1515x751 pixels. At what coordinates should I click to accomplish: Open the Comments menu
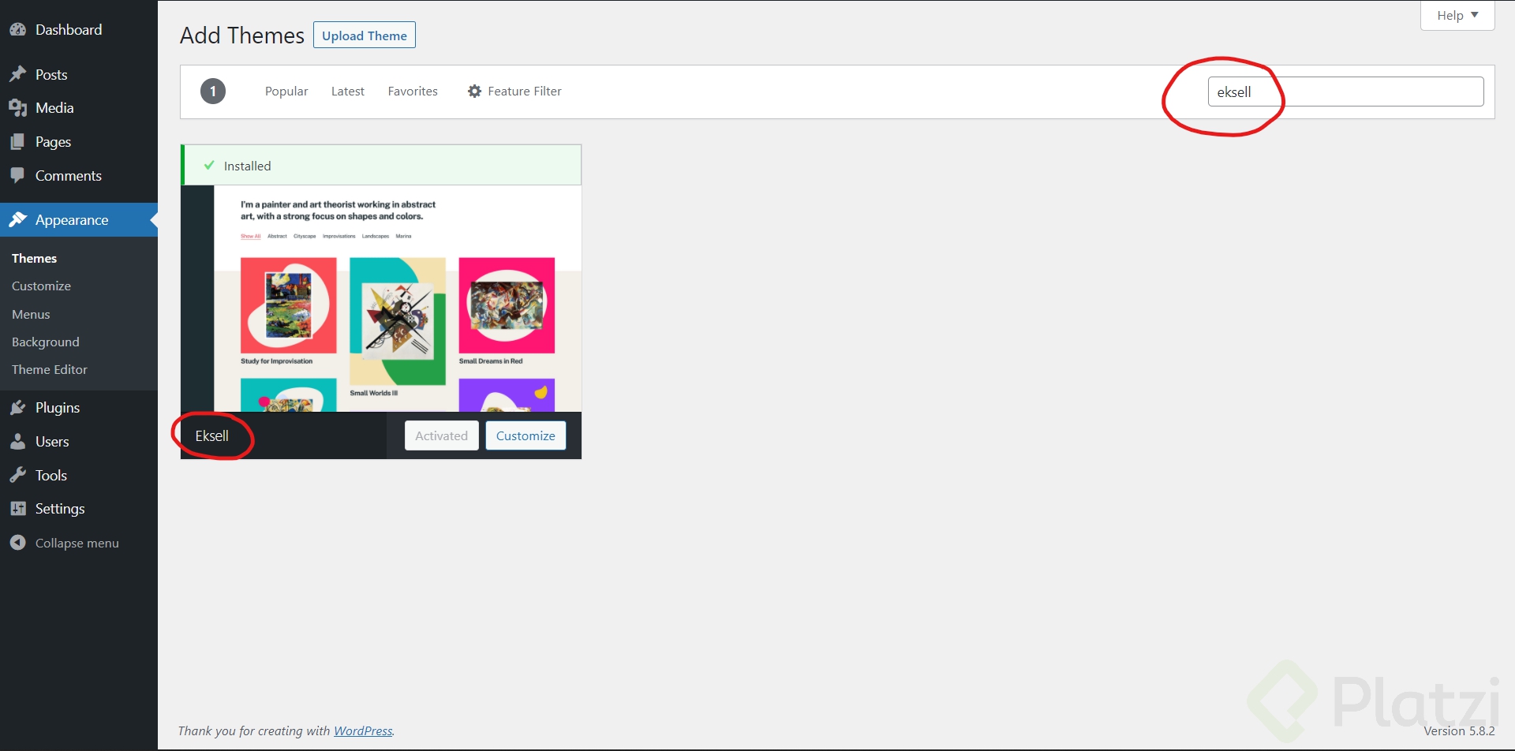coord(79,175)
